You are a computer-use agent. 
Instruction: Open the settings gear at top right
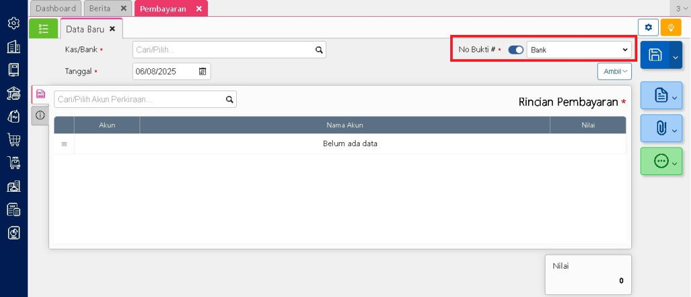pyautogui.click(x=648, y=27)
